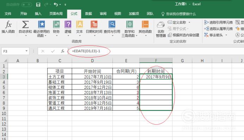Expand the AutoSum dropdown arrow
Image resolution: width=244 pixels, height=140 pixels.
(26, 36)
